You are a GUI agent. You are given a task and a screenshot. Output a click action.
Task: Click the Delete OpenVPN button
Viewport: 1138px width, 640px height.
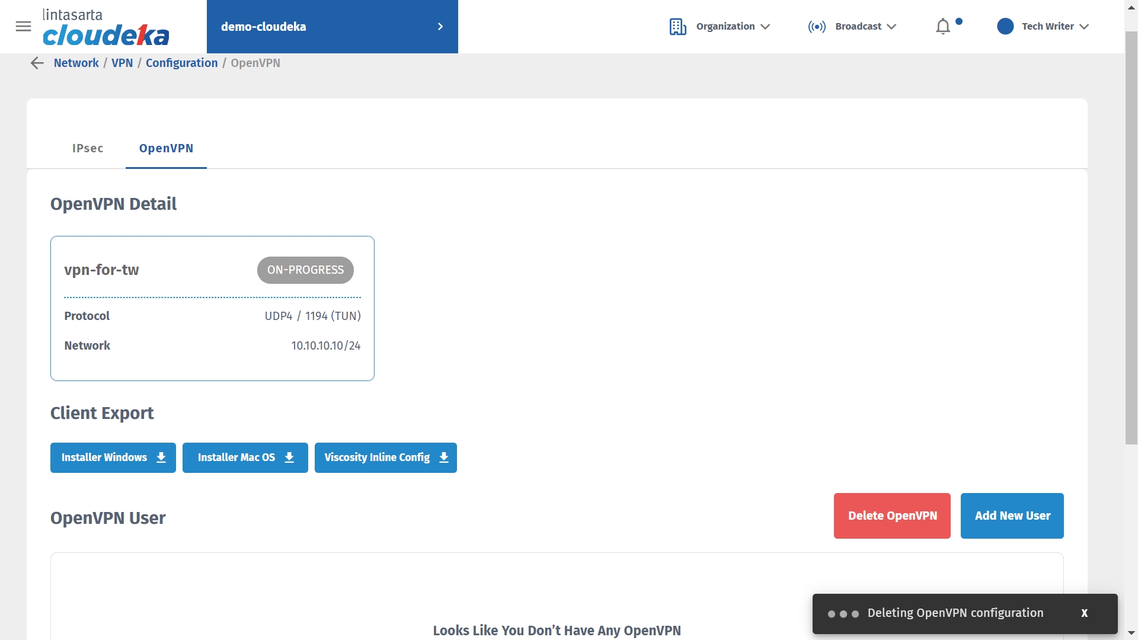(x=892, y=516)
